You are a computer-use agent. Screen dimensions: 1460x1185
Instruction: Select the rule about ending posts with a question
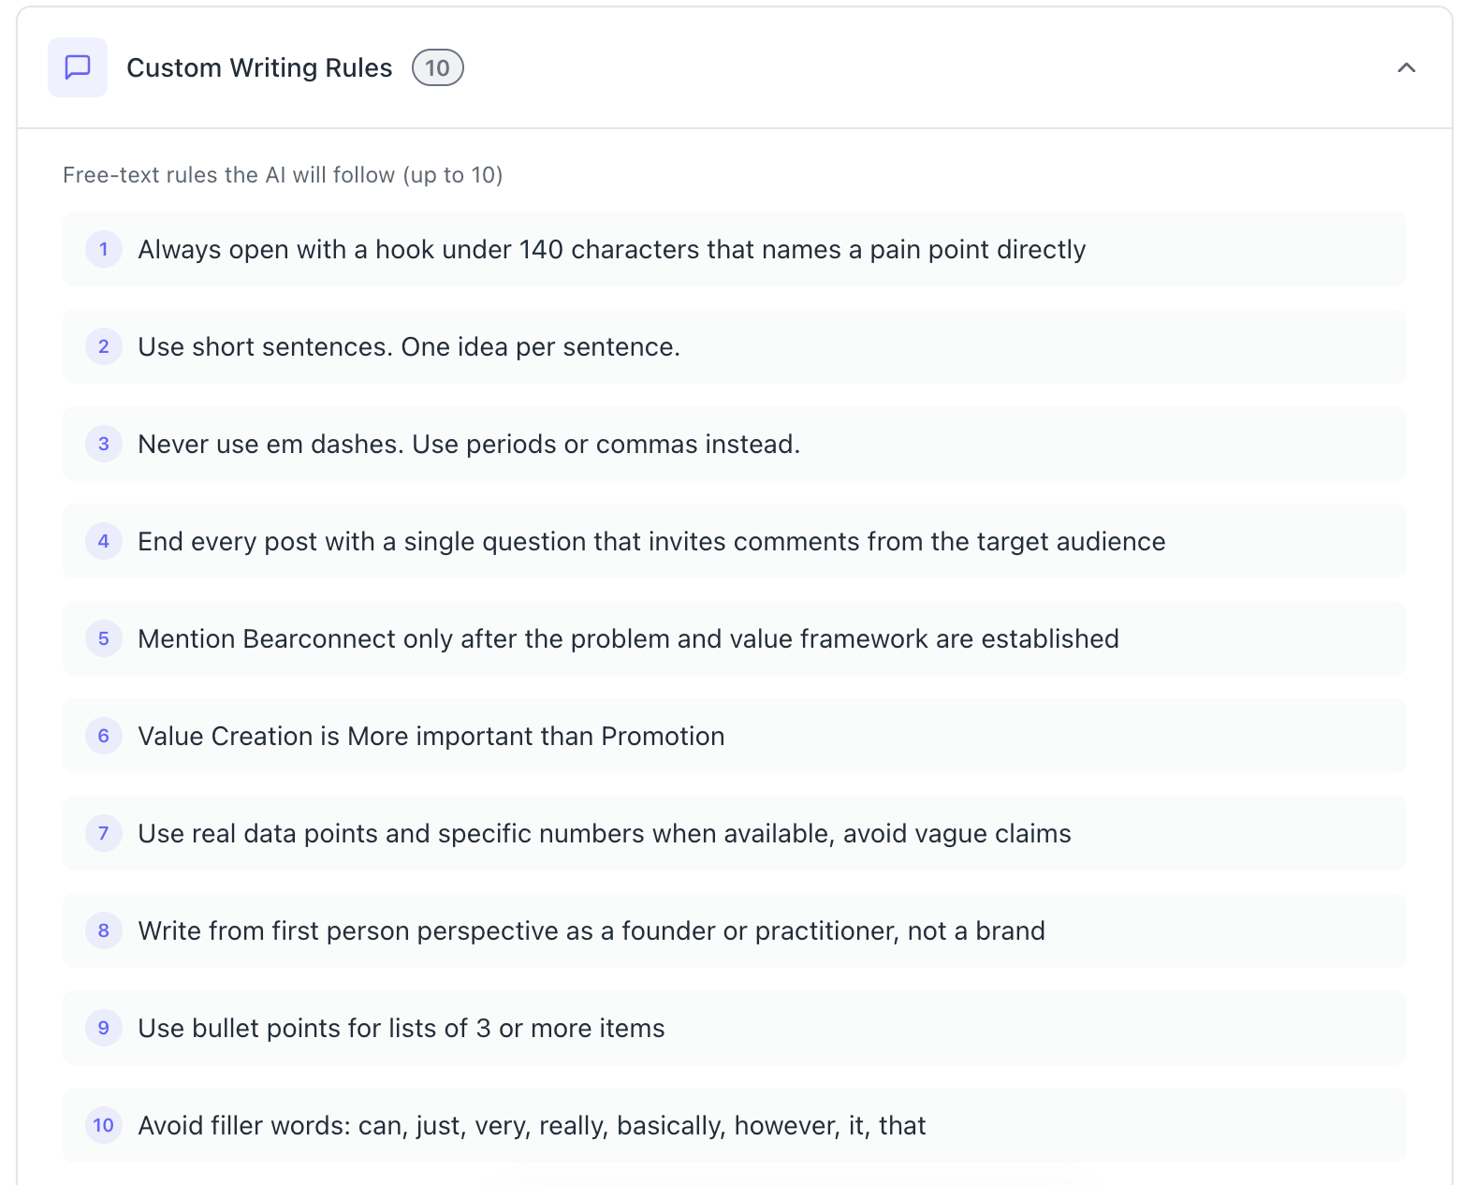651,541
